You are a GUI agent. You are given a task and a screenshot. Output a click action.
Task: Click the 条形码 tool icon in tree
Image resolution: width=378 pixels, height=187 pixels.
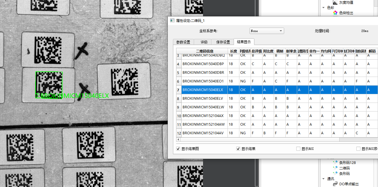[335, 173]
